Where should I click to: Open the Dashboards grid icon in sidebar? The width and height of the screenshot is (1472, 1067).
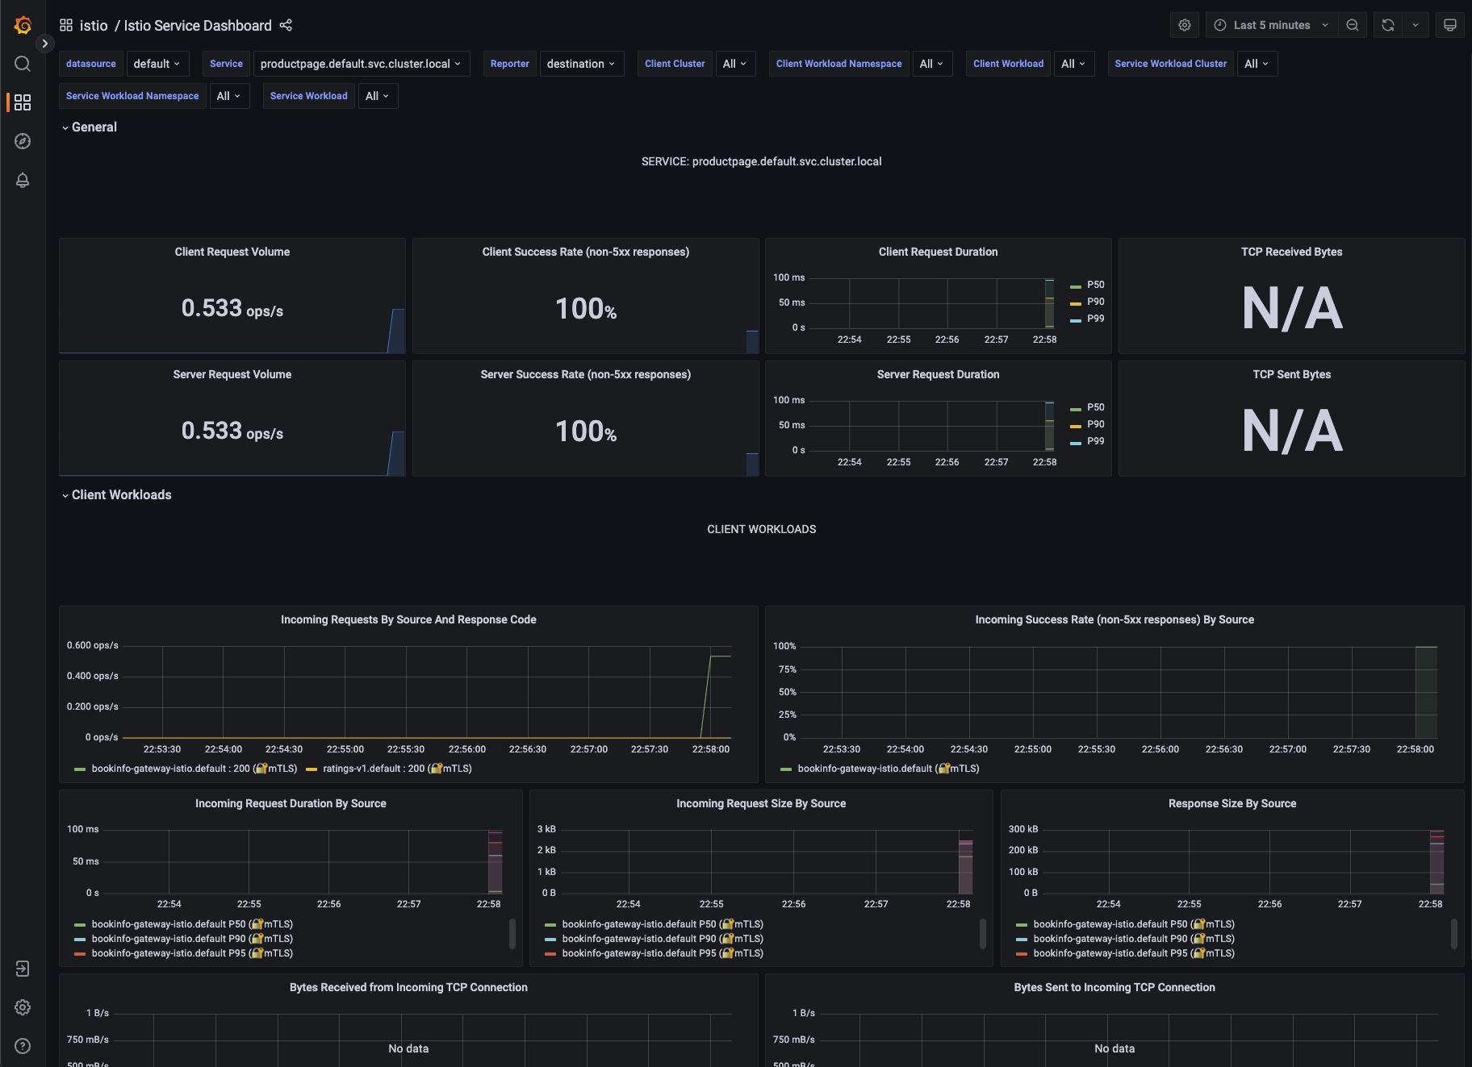(x=23, y=102)
